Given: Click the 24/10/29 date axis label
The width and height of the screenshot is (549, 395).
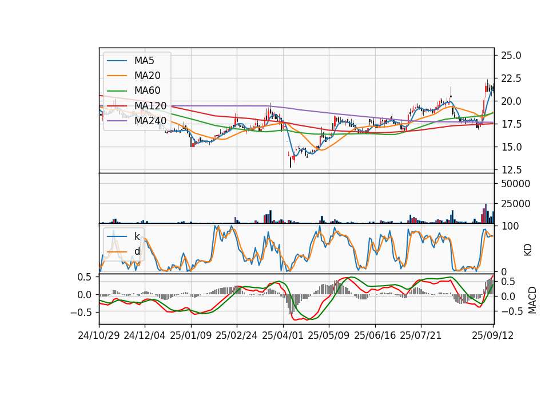Looking at the screenshot, I should (x=99, y=335).
